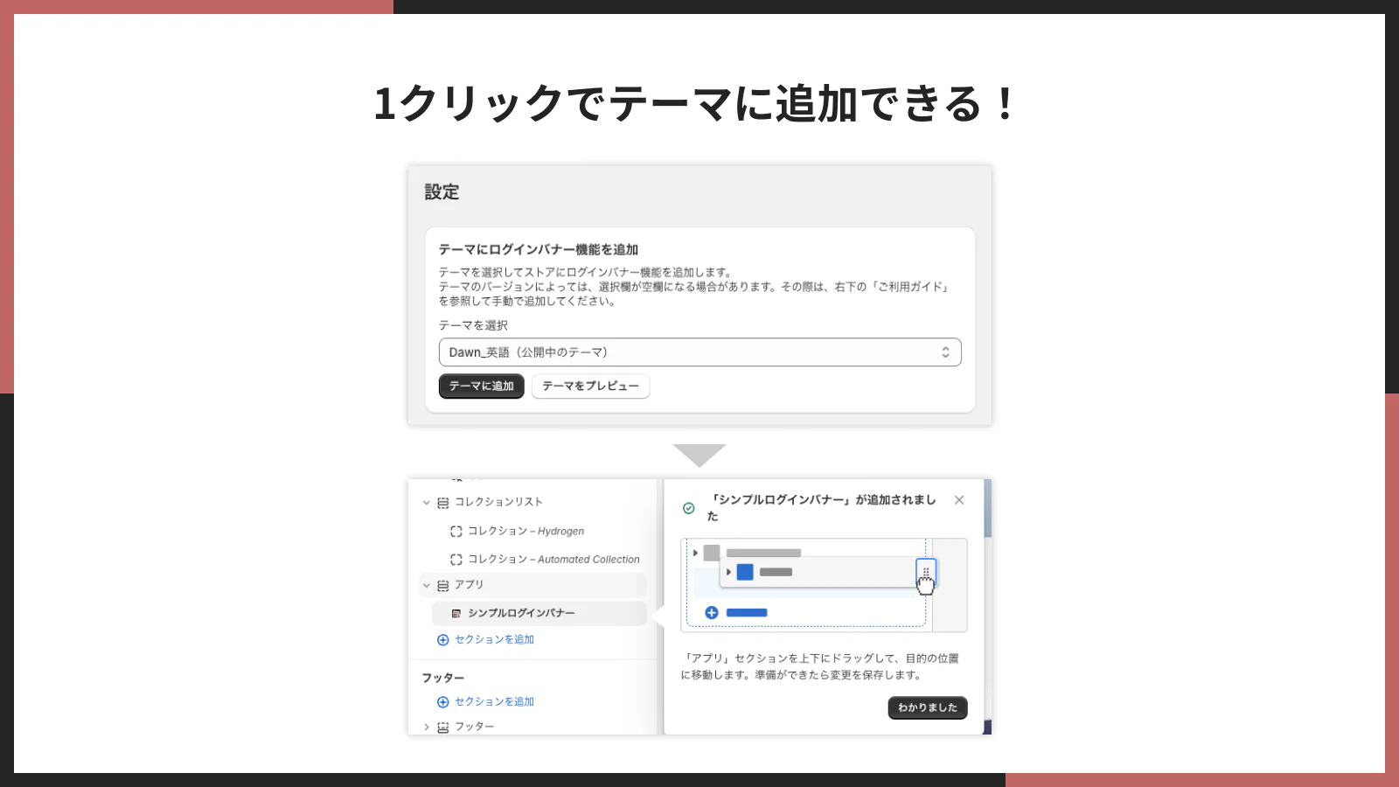Click セクションを追加 link under フッター heading
The height and width of the screenshot is (787, 1399).
click(x=494, y=701)
